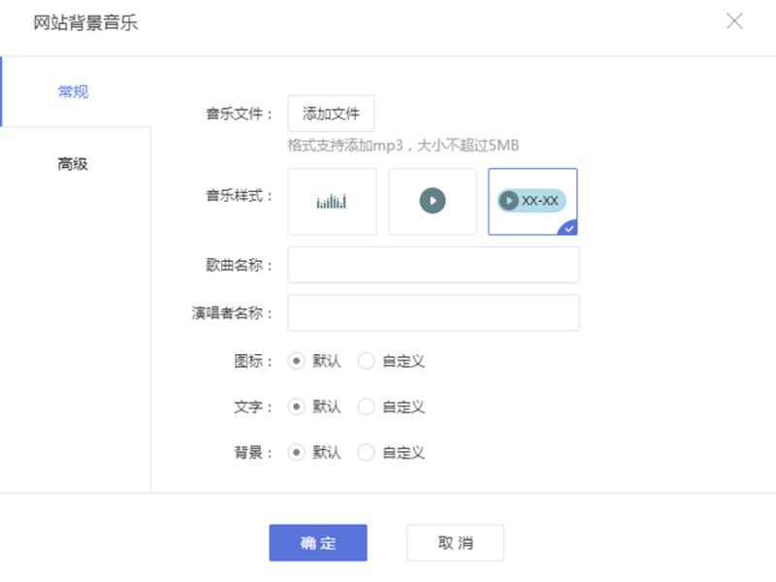Focus the 演唱者名称 input field
Screen dimensions: 776x582
click(x=434, y=312)
